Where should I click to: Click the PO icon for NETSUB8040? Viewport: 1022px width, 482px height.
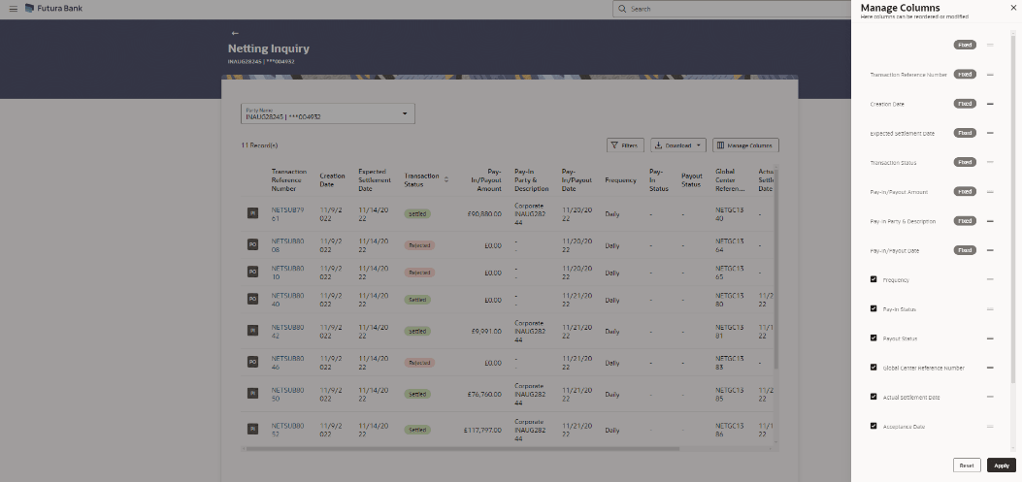pyautogui.click(x=253, y=299)
